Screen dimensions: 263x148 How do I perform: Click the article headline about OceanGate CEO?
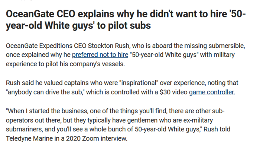click(x=126, y=20)
